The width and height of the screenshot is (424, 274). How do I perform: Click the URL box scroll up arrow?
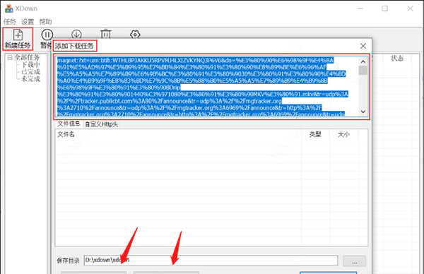pyautogui.click(x=363, y=61)
